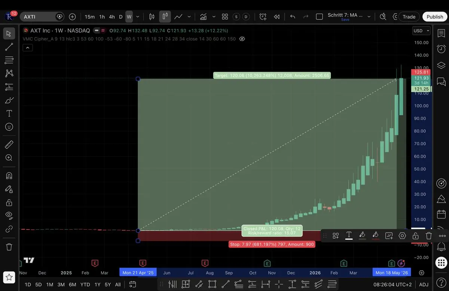
Task: Change text color in floating toolbar
Action: (x=349, y=236)
